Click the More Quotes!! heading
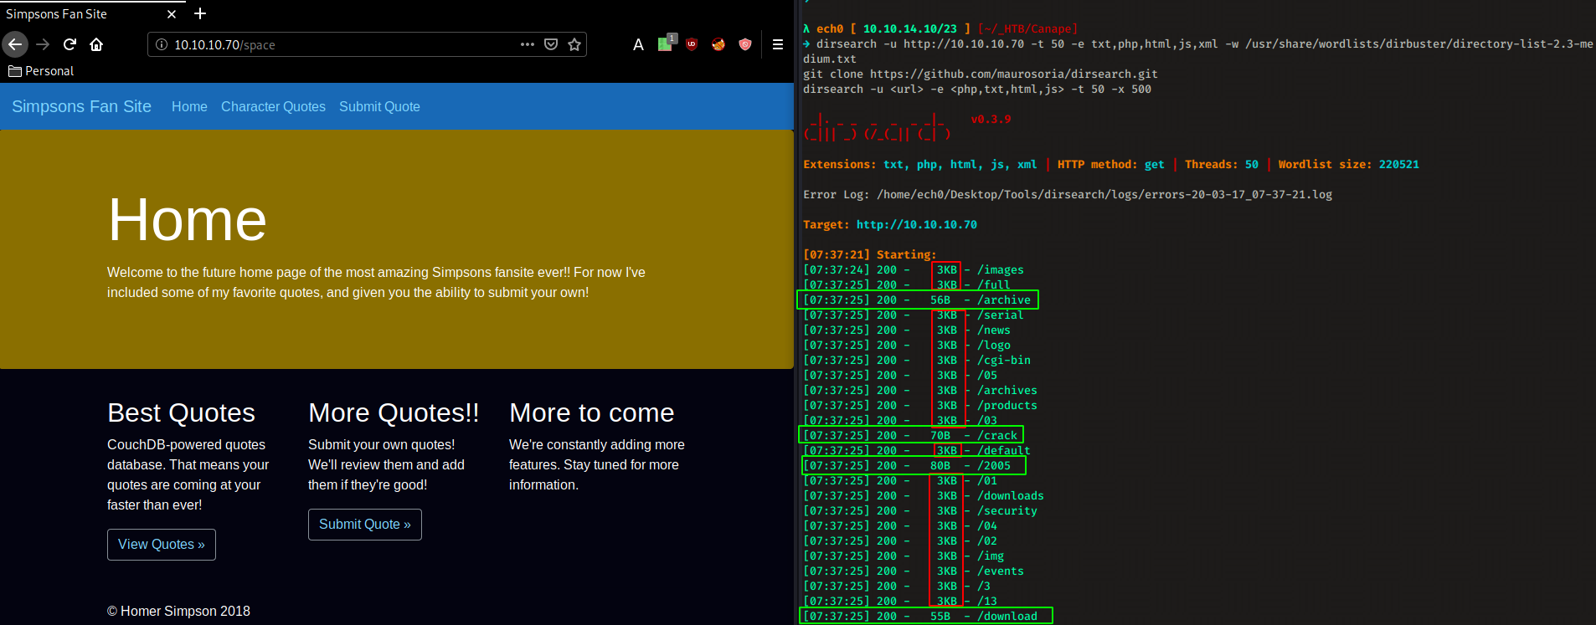The image size is (1596, 625). pos(394,412)
